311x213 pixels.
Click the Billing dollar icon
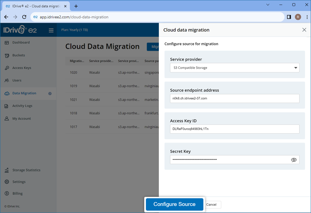point(7,193)
